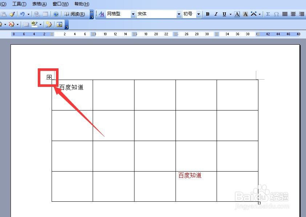
Task: Insert symbol with Omega icon
Action: [276, 14]
